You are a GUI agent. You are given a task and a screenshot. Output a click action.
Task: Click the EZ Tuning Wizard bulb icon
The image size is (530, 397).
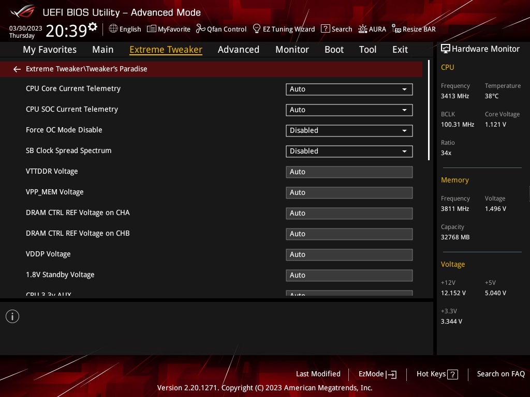tap(257, 29)
